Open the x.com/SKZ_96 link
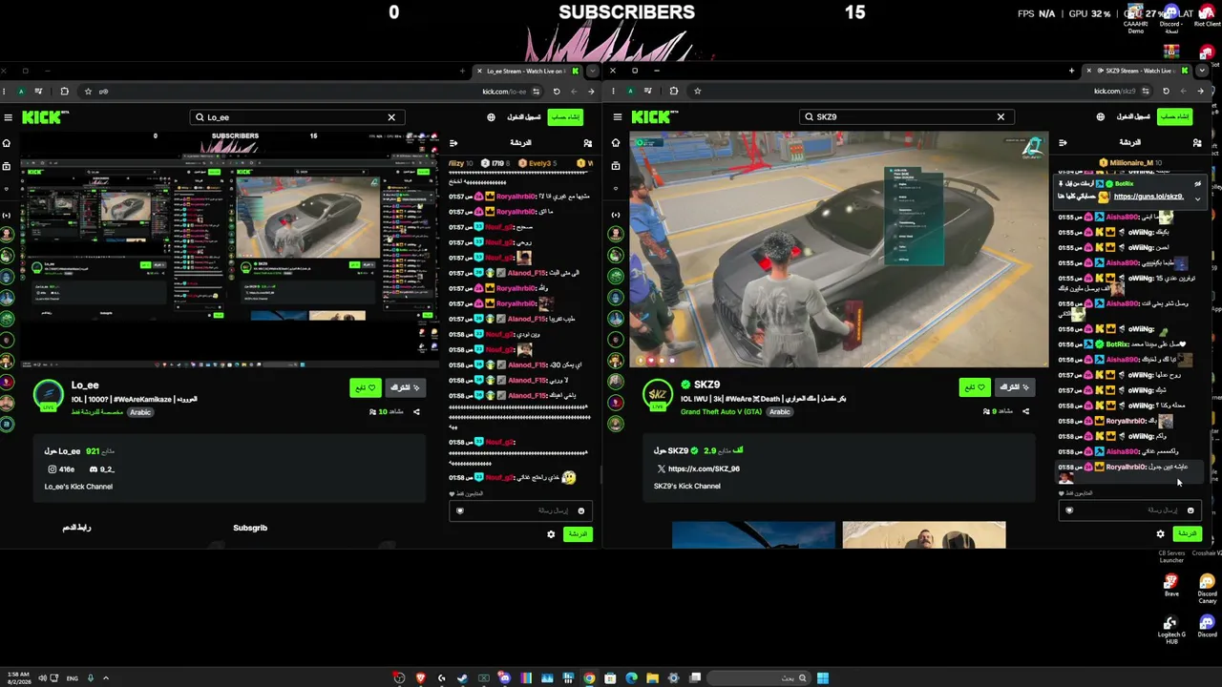 (x=704, y=469)
